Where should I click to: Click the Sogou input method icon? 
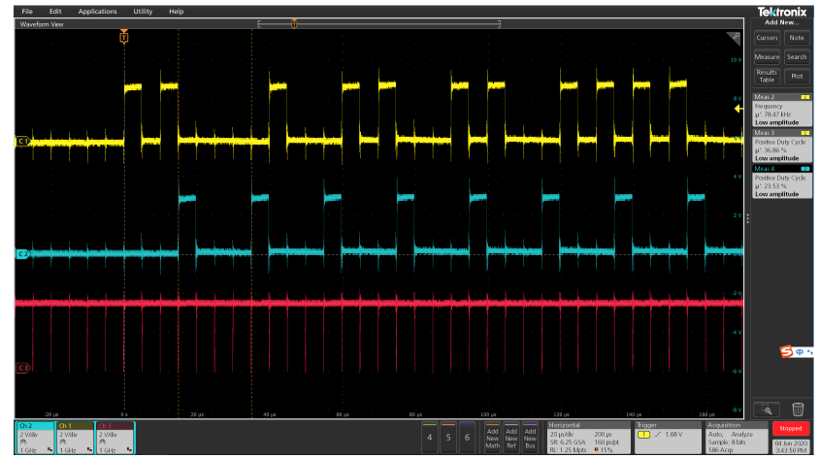click(787, 352)
